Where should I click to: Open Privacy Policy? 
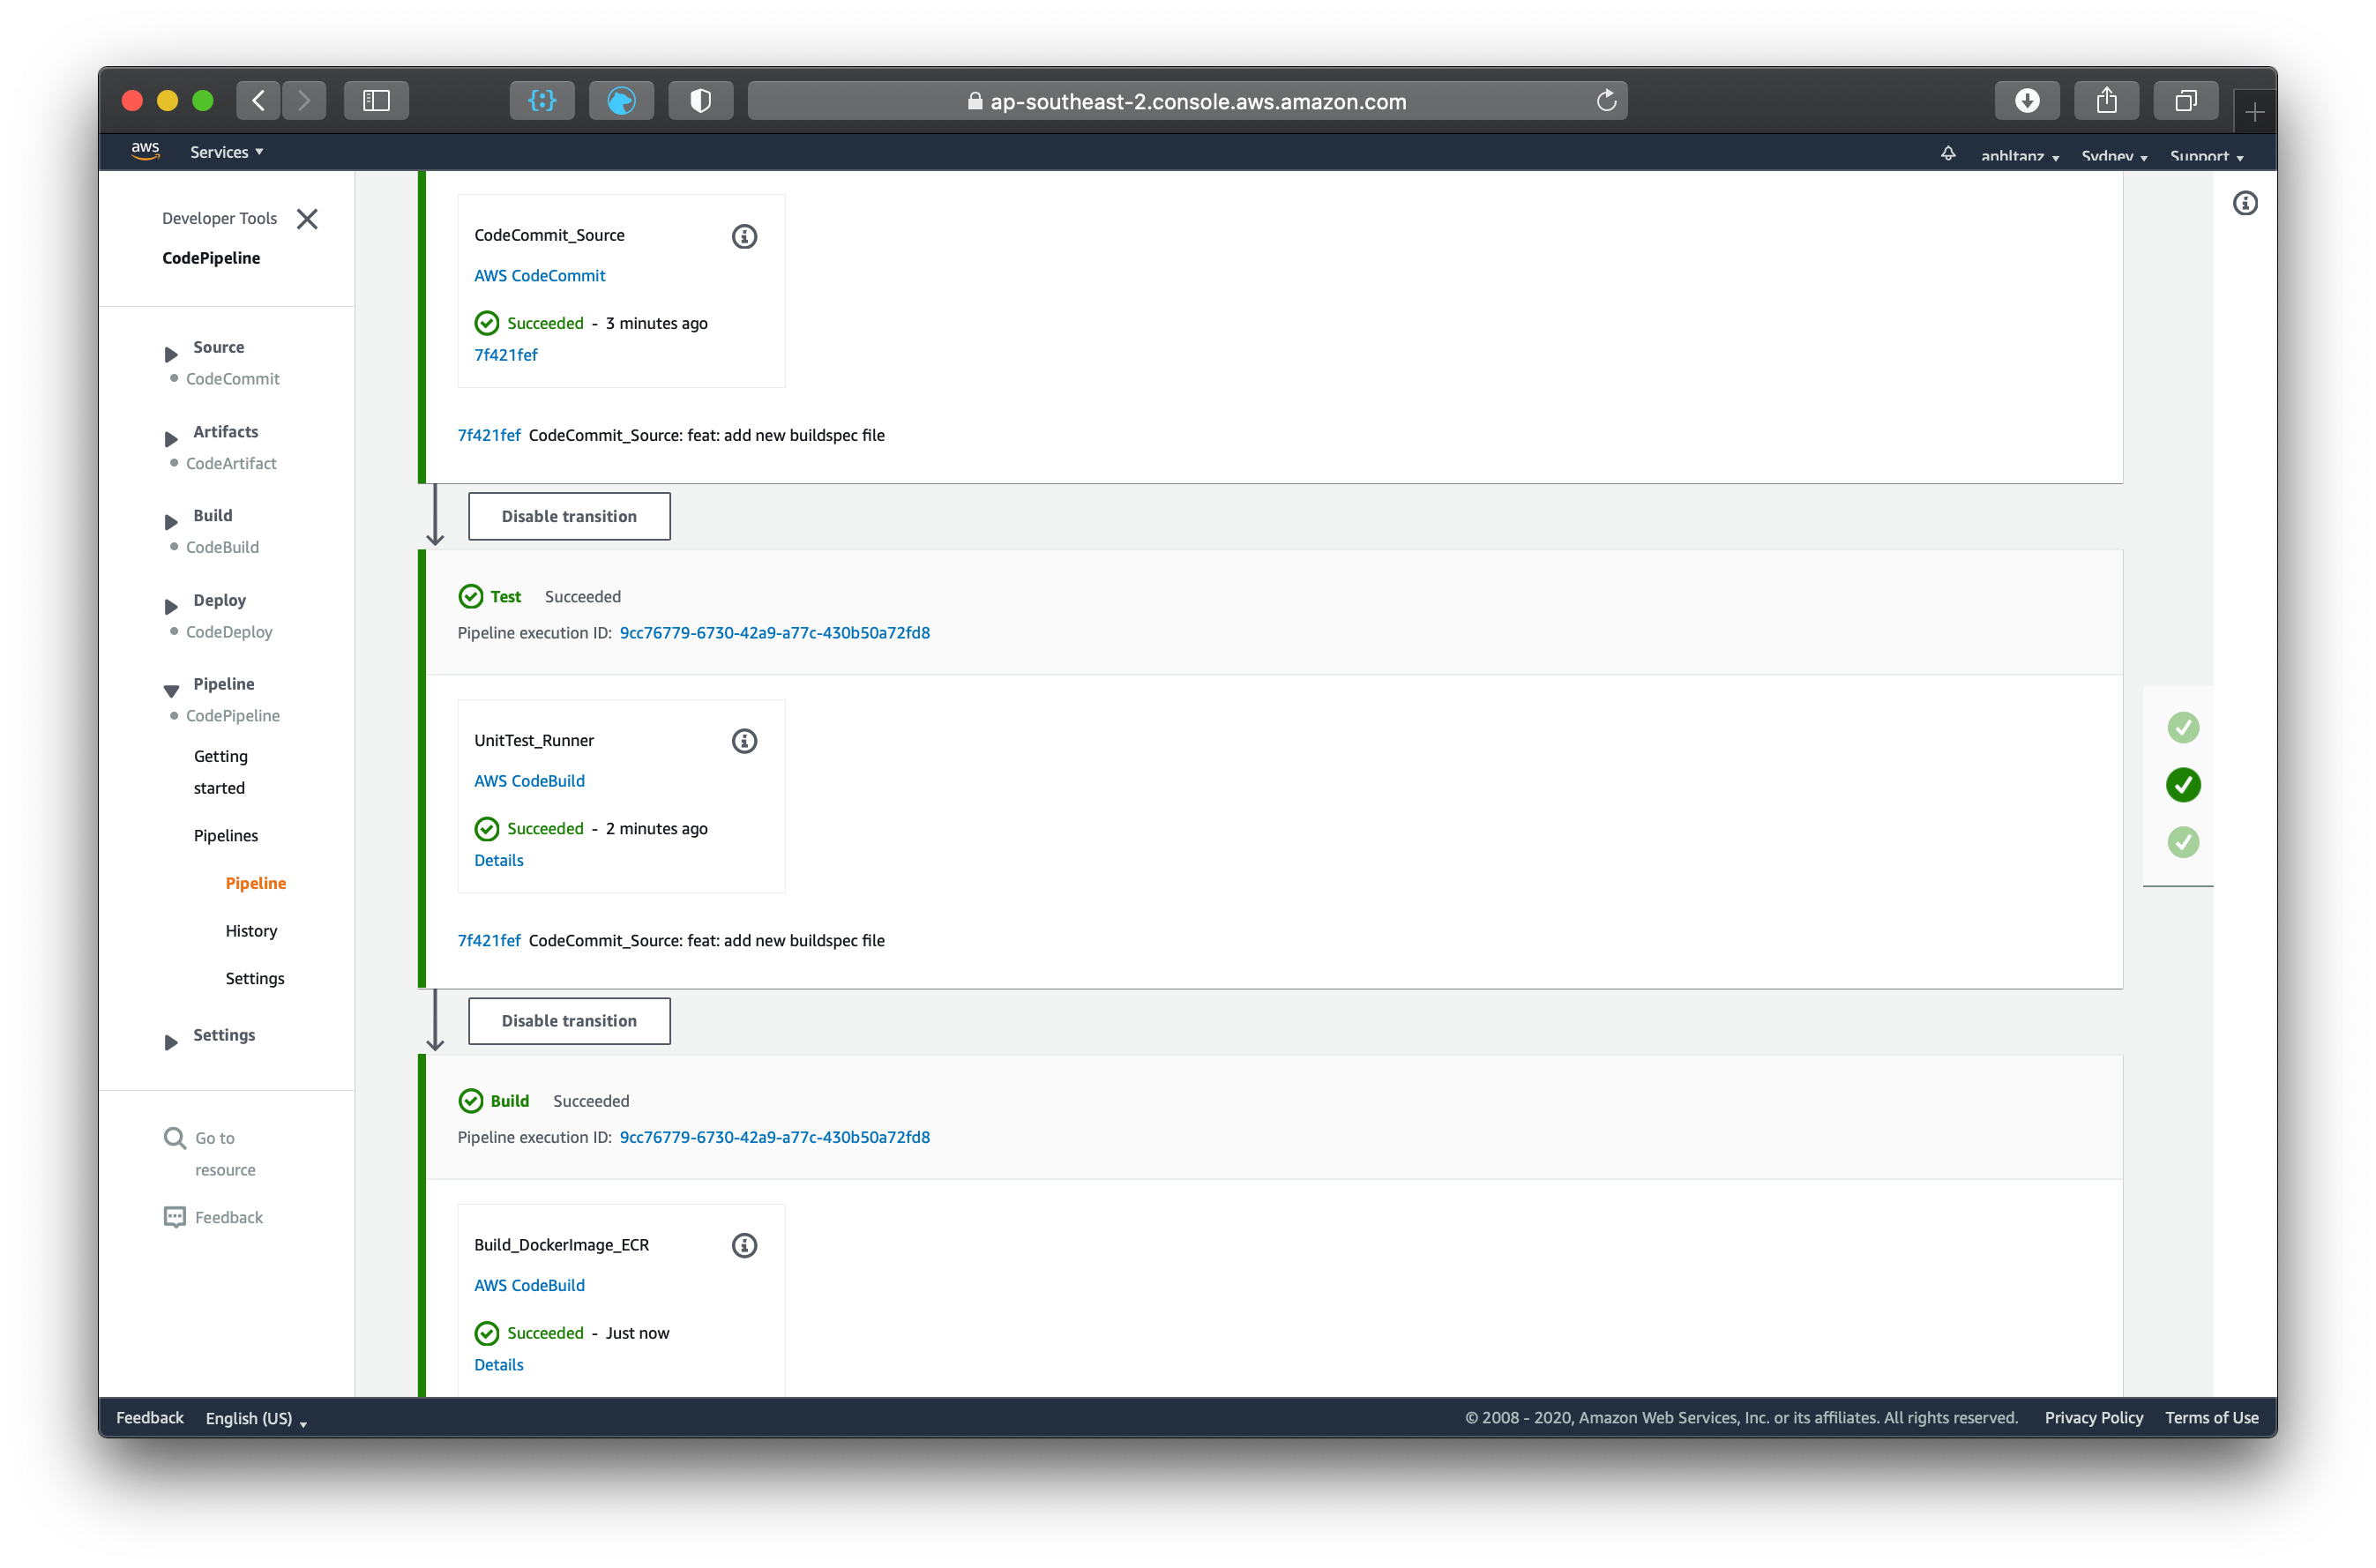(x=2093, y=1418)
